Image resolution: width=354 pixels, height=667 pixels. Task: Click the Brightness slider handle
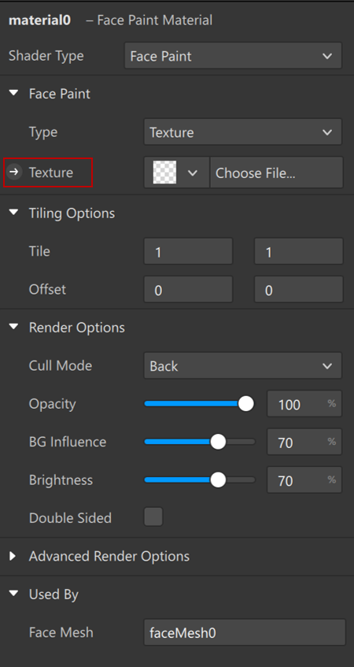pyautogui.click(x=218, y=480)
